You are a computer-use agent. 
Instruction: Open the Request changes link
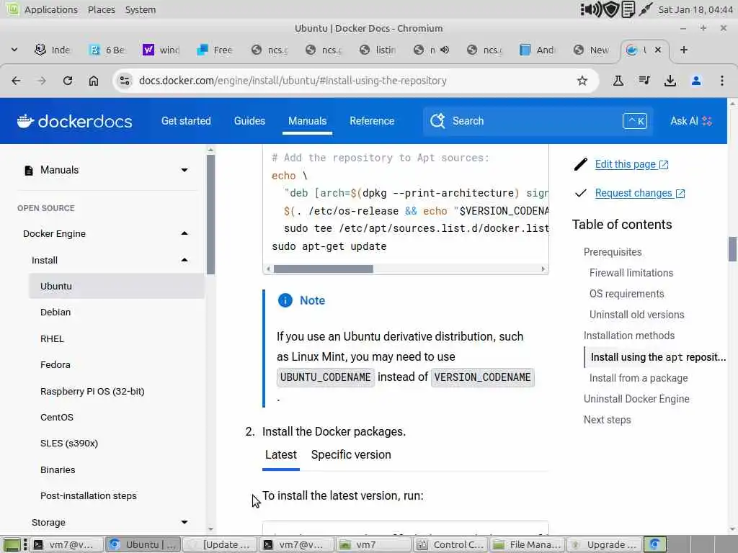tap(640, 193)
